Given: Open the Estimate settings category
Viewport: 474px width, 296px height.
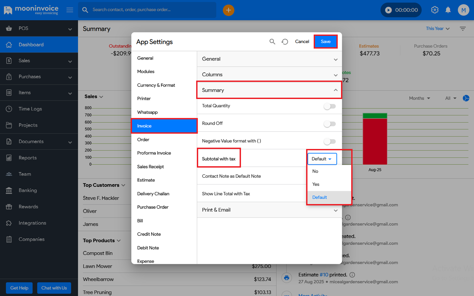Looking at the screenshot, I should 146,180.
